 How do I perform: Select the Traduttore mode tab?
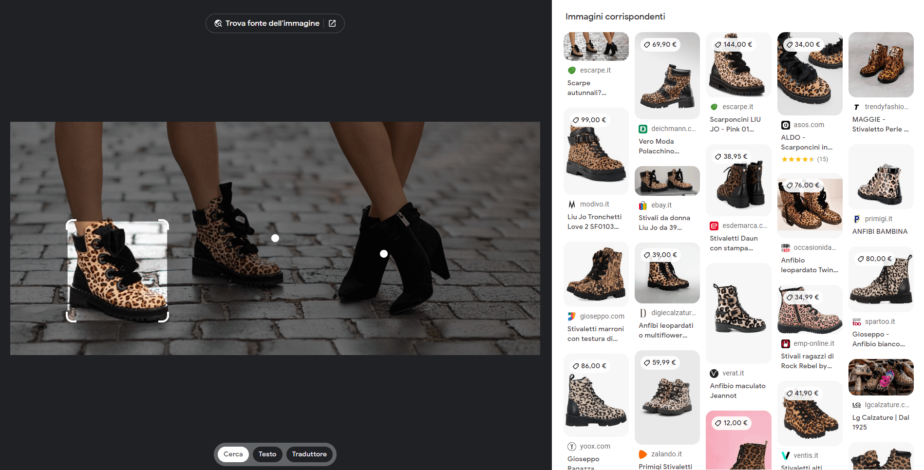(x=309, y=454)
